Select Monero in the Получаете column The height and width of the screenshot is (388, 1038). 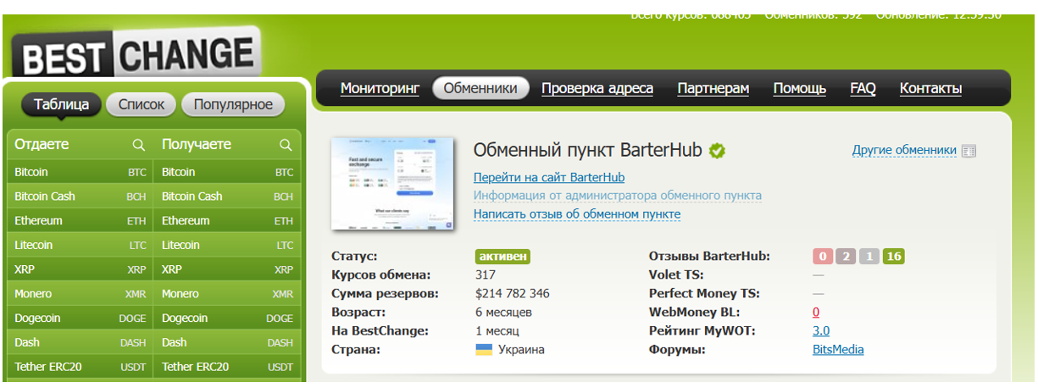pos(227,294)
